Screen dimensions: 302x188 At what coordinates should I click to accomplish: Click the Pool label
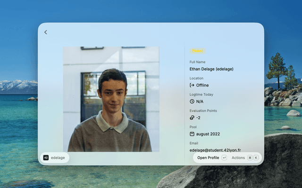pos(193,127)
